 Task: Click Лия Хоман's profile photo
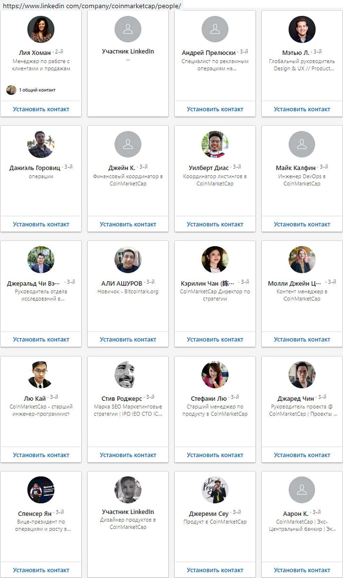(41, 30)
